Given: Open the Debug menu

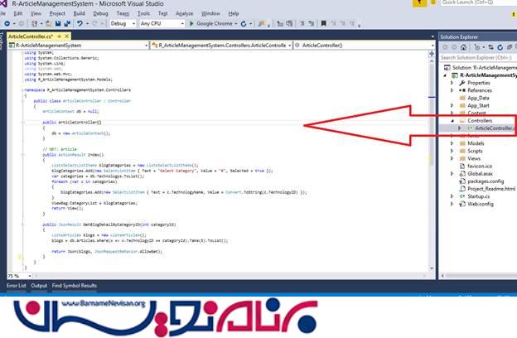Looking at the screenshot, I should coord(100,13).
